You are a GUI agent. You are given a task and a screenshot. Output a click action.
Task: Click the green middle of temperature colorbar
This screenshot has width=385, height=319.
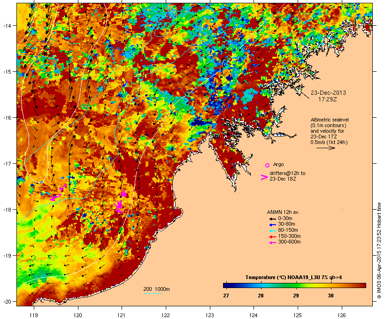click(x=295, y=285)
